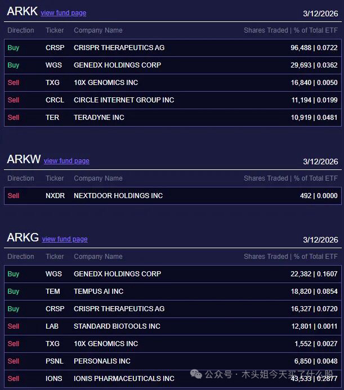This screenshot has width=344, height=390.
Task: Select NEXTDOOR HOLDINGS INC company name
Action: click(118, 196)
